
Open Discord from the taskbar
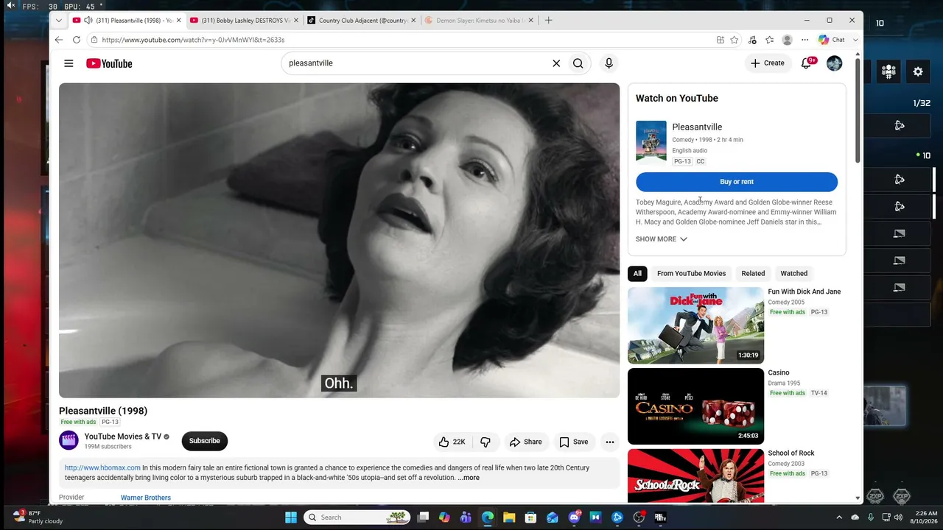tap(574, 517)
